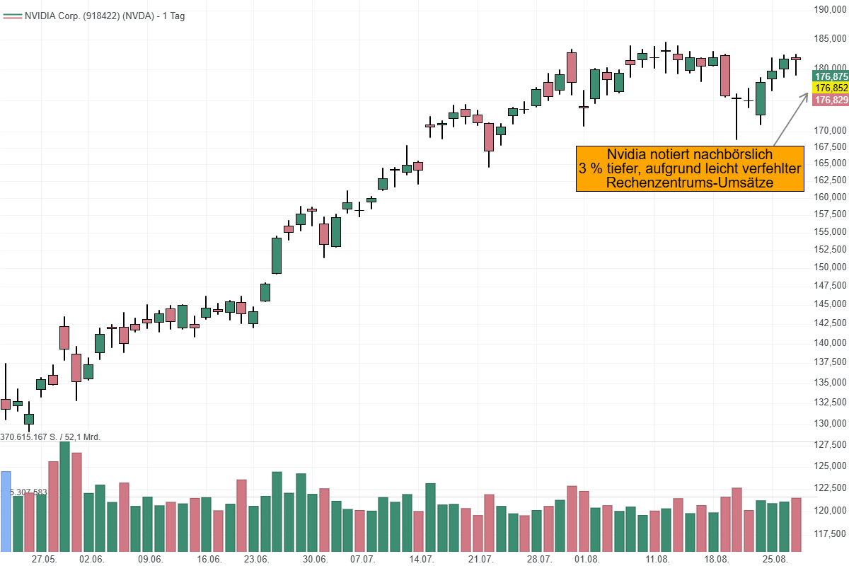The image size is (849, 566).
Task: Select the 16.06. date on time axis
Action: tap(209, 559)
